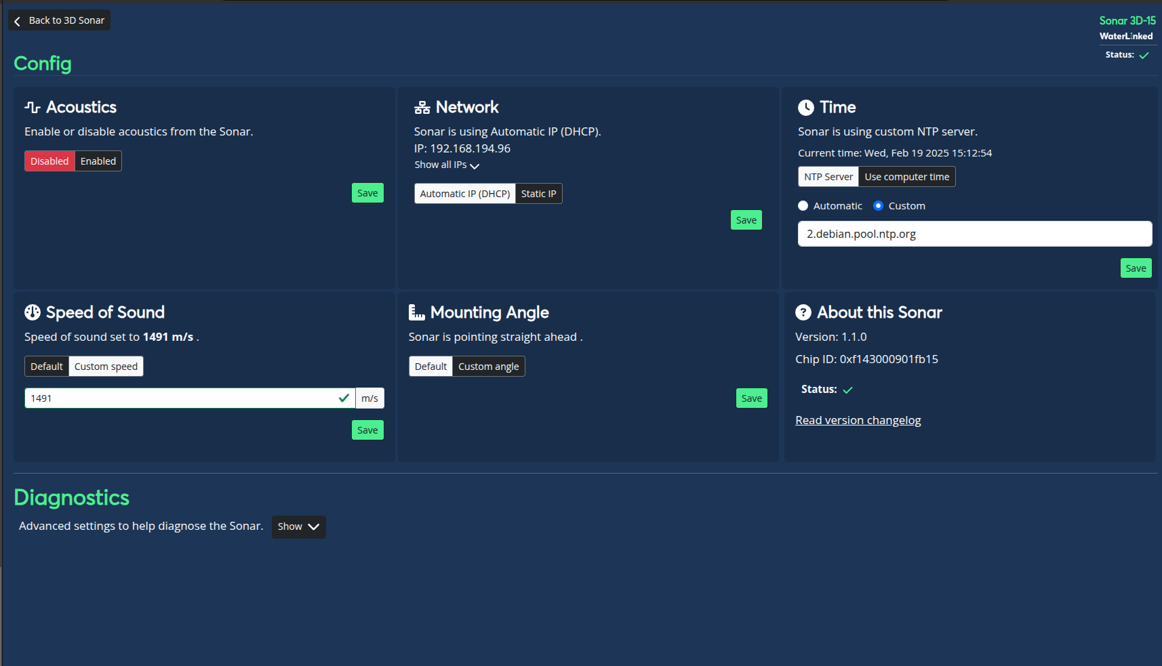1162x666 pixels.
Task: Select the Custom NTP radio button
Action: [879, 206]
